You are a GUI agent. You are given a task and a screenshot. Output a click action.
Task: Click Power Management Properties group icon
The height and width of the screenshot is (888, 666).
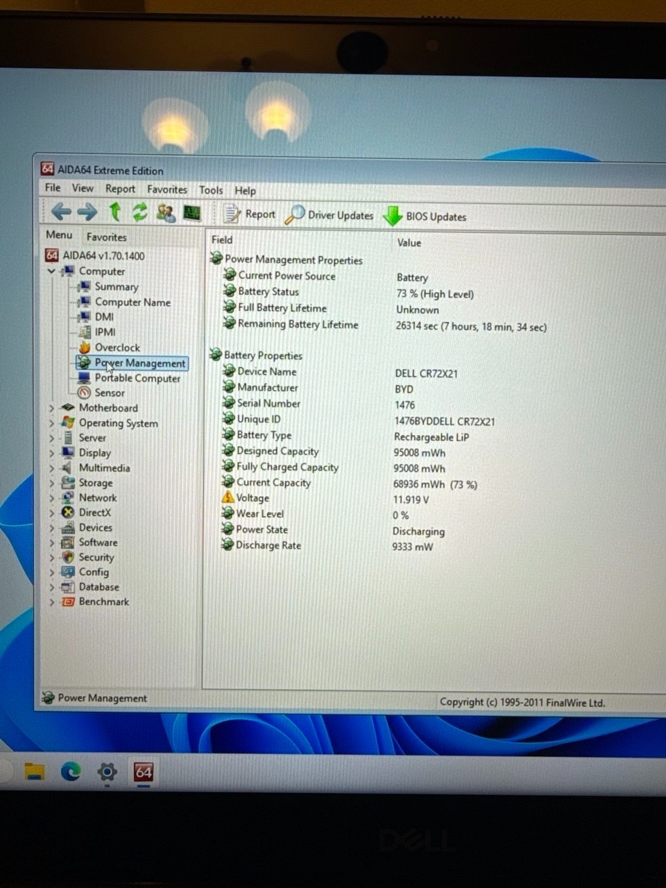(x=216, y=259)
